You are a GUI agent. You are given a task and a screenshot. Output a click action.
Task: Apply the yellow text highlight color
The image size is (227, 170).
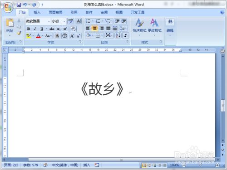[29, 36]
